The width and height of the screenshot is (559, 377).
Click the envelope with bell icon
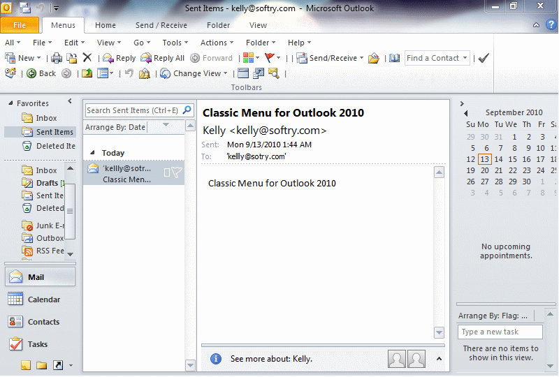click(145, 73)
